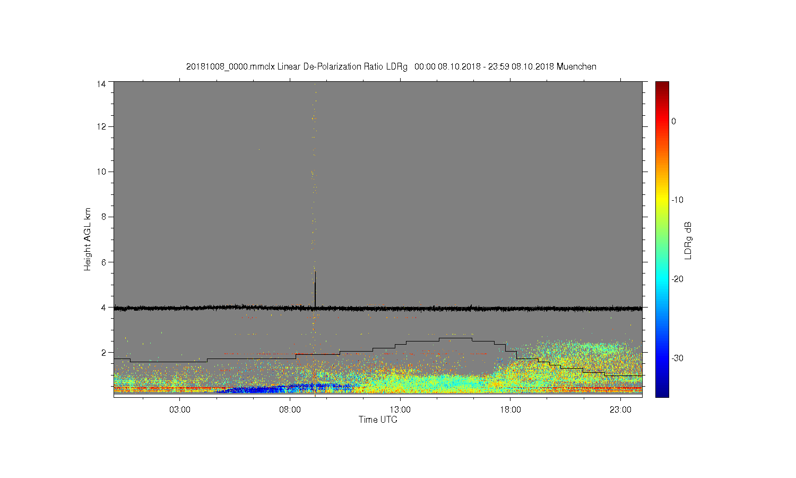Click the colorbar -20 label

[x=677, y=279]
